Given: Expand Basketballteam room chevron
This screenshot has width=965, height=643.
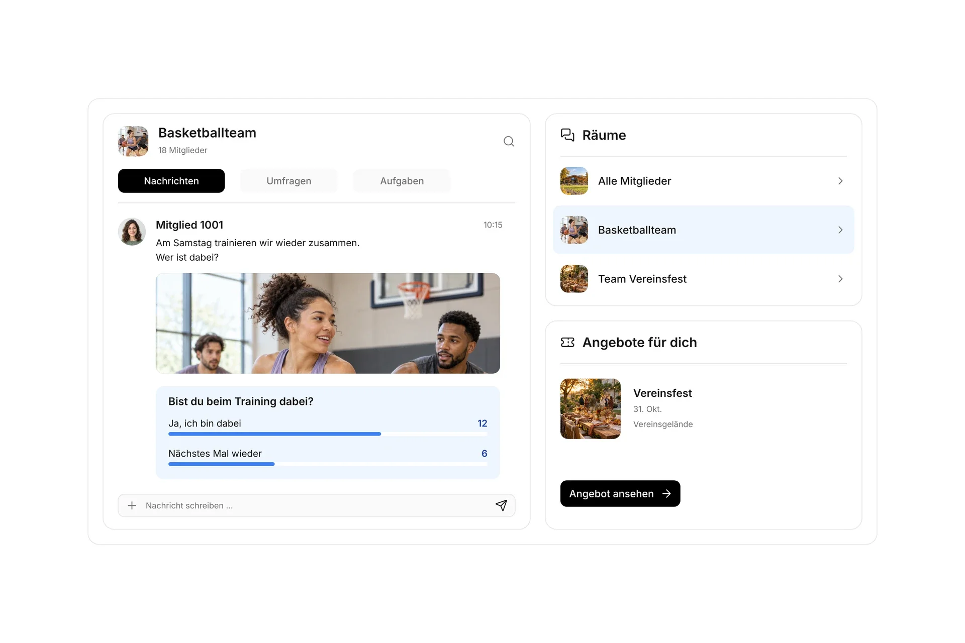Looking at the screenshot, I should pos(840,230).
